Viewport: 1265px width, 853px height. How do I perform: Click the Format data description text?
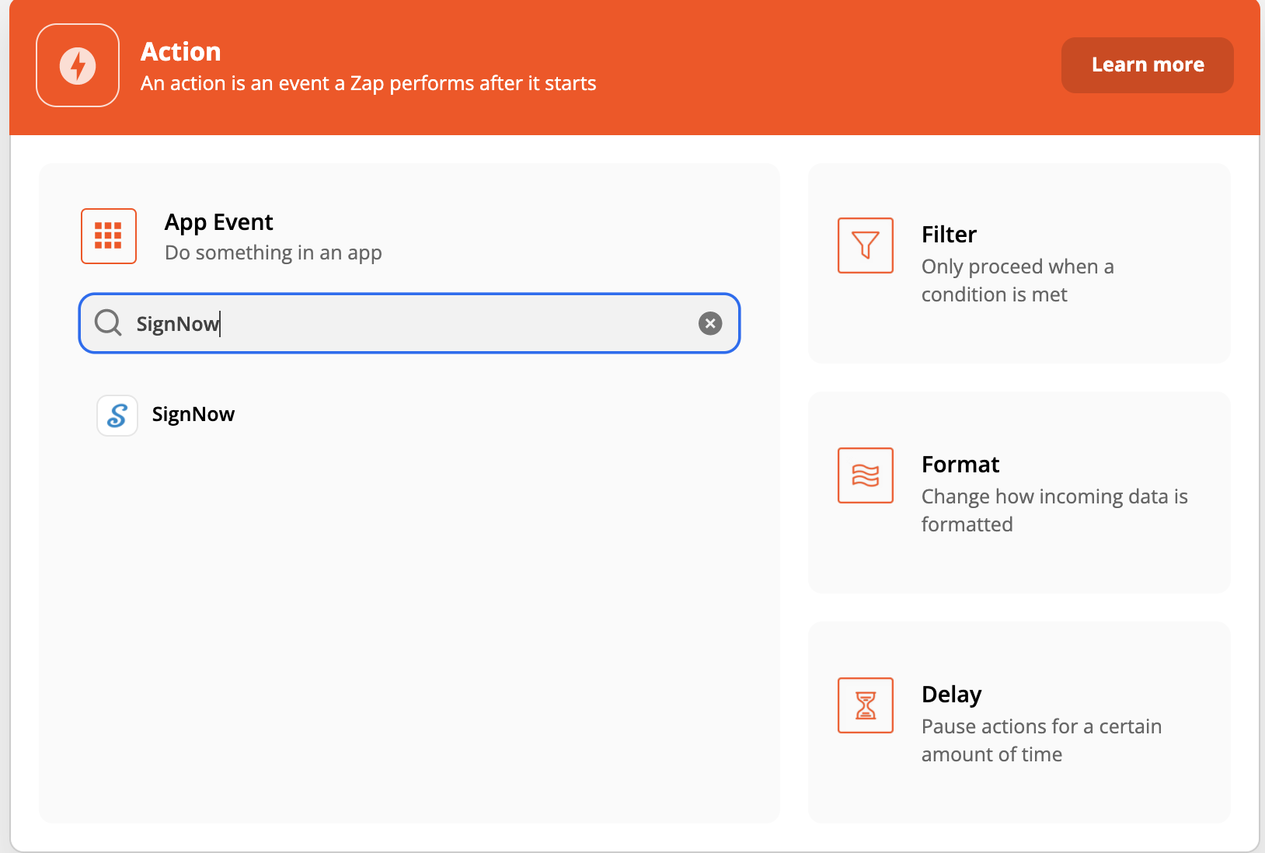pos(1054,510)
